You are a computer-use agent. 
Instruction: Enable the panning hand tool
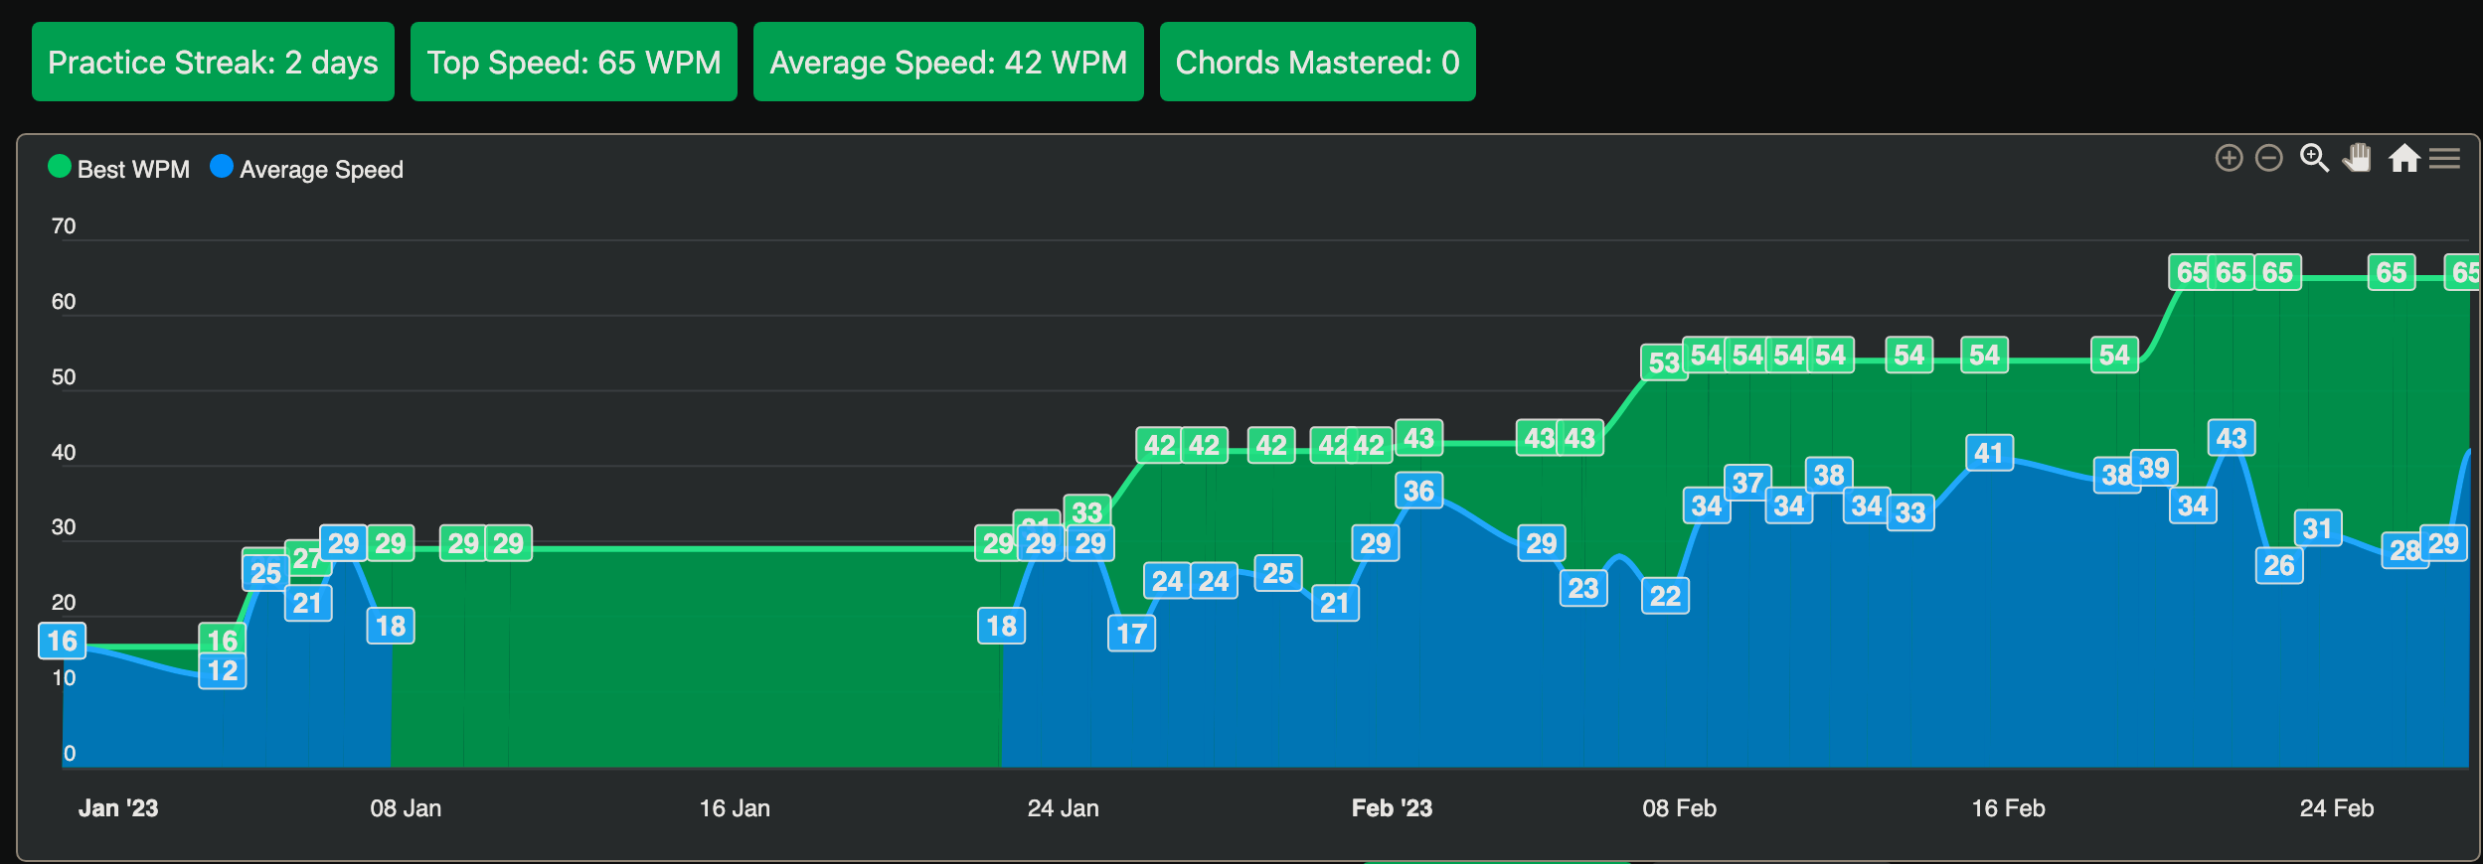(2358, 159)
